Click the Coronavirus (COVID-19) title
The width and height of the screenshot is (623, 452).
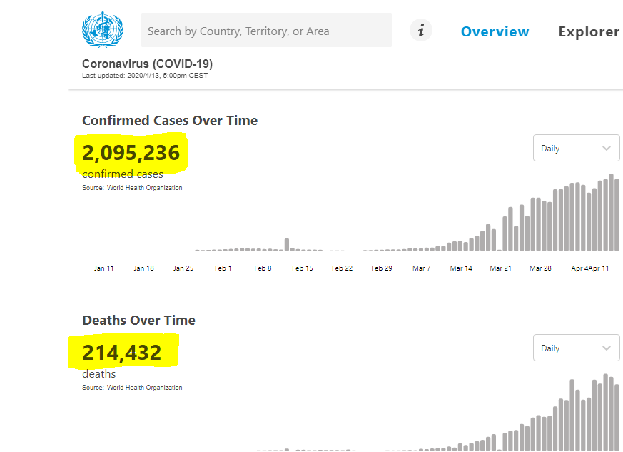148,64
